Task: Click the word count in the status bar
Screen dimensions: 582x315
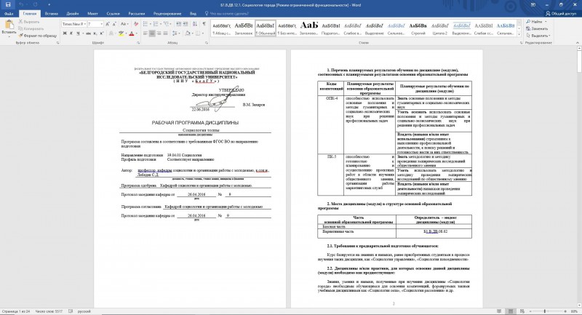Action: pyautogui.click(x=49, y=311)
